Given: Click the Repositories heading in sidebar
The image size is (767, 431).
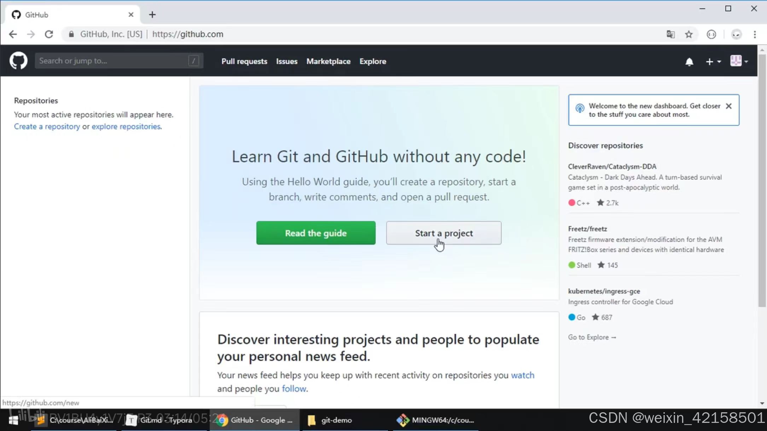Looking at the screenshot, I should [x=36, y=101].
